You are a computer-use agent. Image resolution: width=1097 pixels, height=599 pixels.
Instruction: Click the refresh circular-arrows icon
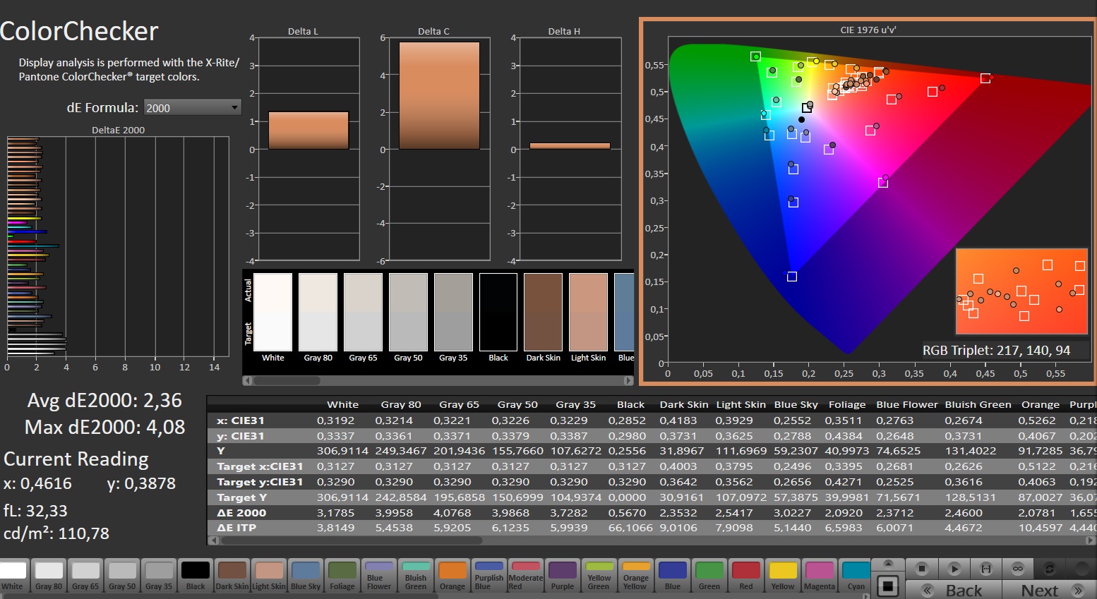(1050, 568)
